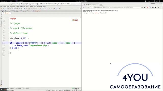Open the Code menu

tap(18, 7)
